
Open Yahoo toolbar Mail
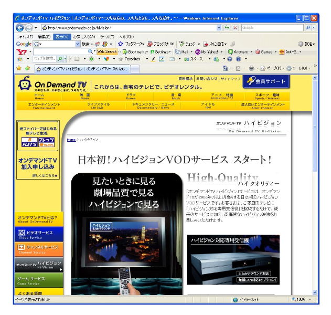coord(181,52)
